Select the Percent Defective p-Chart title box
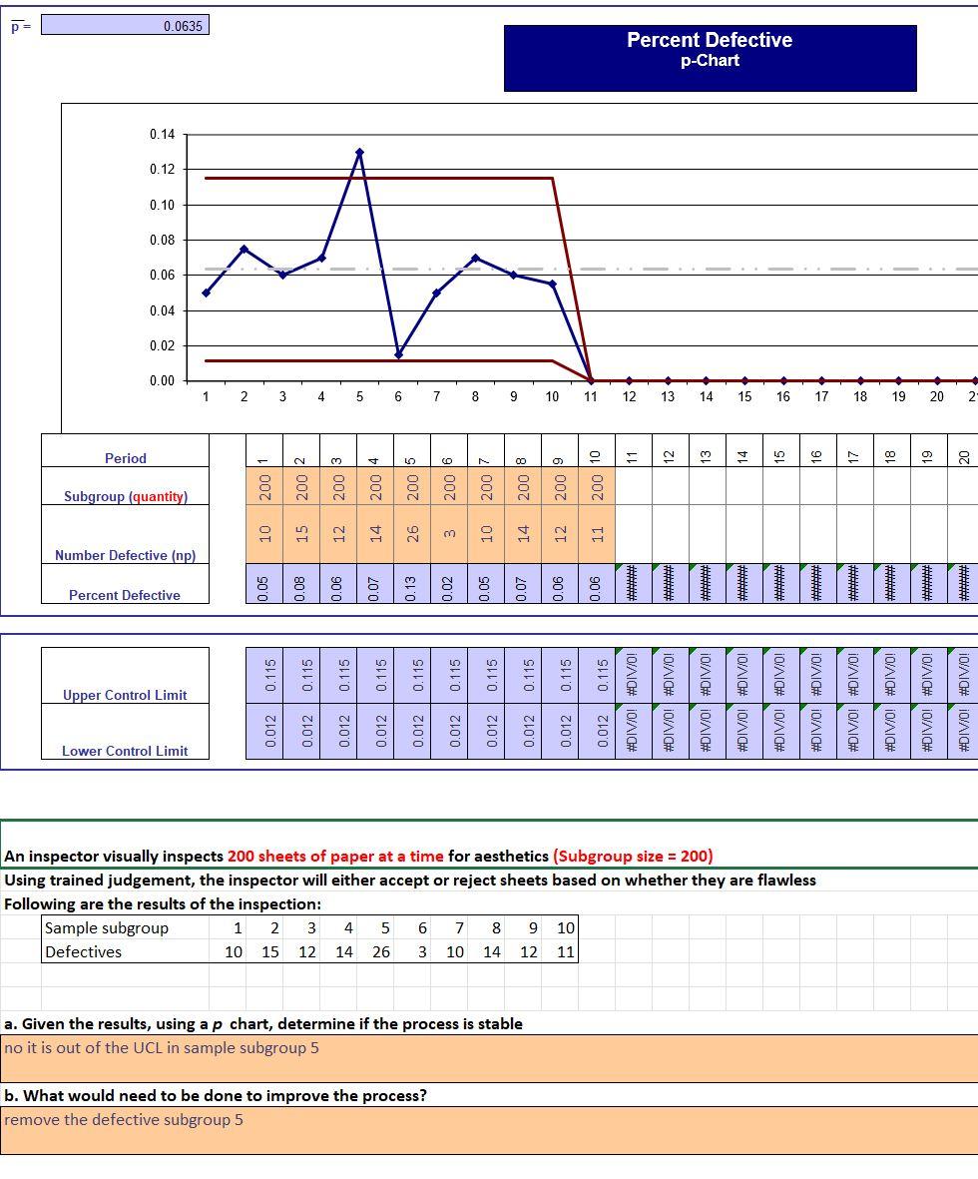The width and height of the screenshot is (978, 1179). pyautogui.click(x=709, y=58)
